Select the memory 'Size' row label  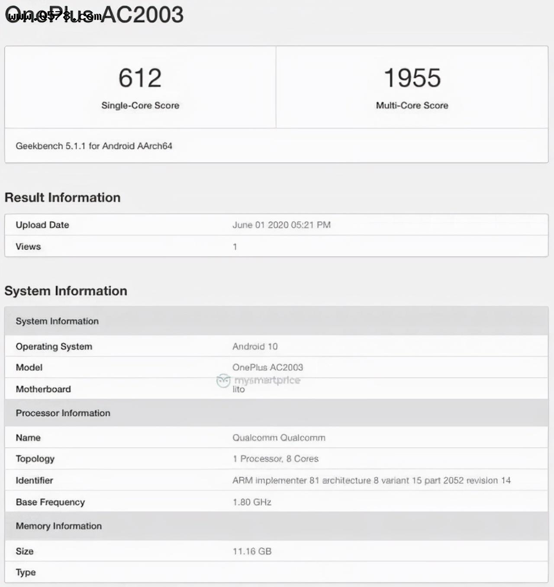pos(25,551)
